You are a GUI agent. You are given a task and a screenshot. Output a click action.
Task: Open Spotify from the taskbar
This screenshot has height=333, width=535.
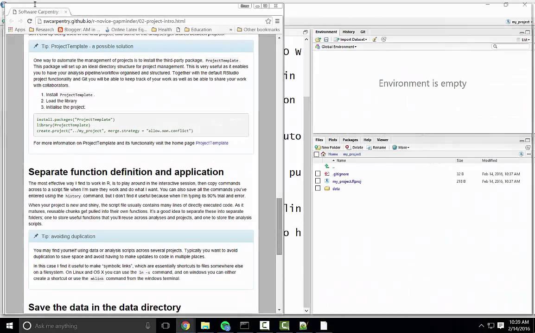pyautogui.click(x=225, y=326)
